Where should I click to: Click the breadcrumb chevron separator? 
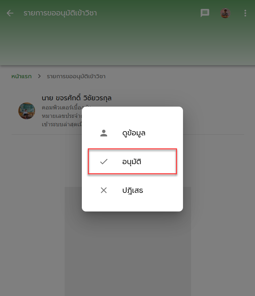(39, 76)
